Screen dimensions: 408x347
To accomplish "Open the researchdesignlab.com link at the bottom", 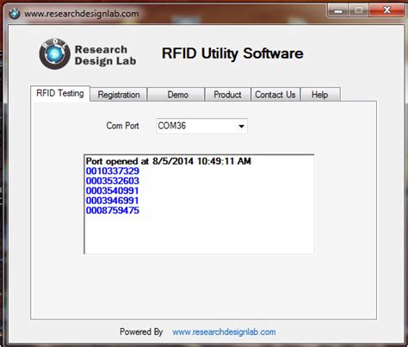I will coord(224,332).
